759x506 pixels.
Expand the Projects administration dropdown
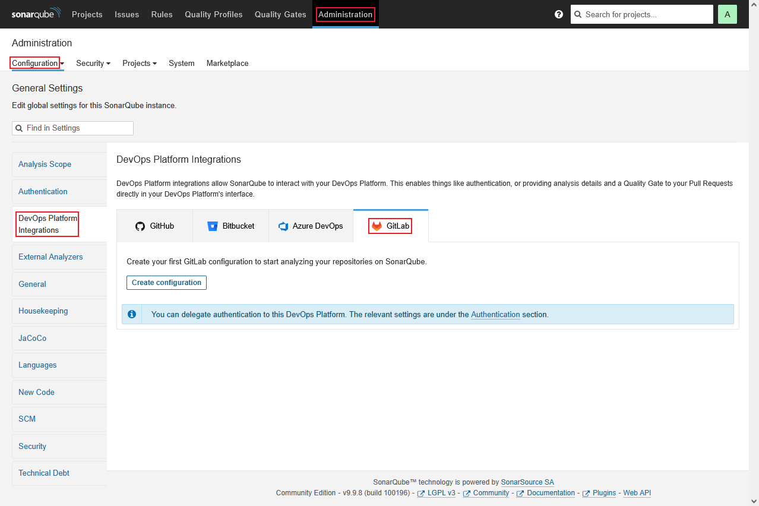pos(140,63)
